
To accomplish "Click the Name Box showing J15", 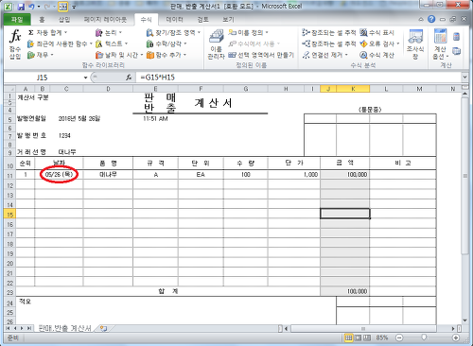I will pyautogui.click(x=43, y=78).
